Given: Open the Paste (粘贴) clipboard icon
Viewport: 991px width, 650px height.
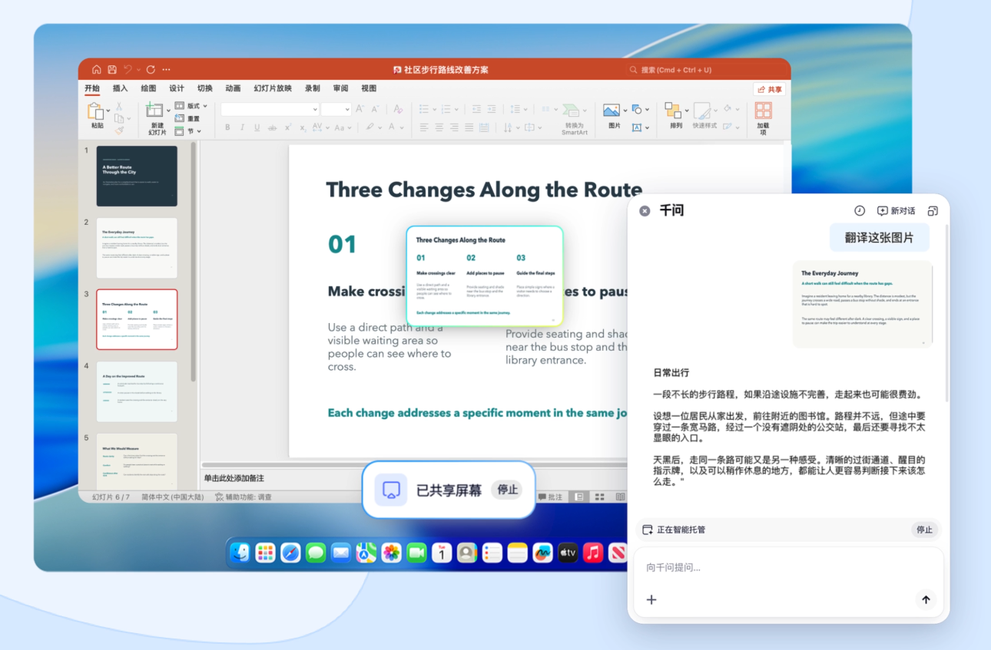Looking at the screenshot, I should (x=96, y=111).
